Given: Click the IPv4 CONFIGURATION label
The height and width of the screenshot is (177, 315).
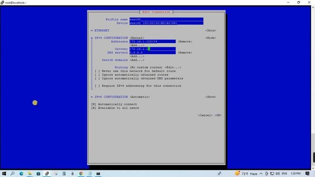Looking at the screenshot, I should pos(111,38).
